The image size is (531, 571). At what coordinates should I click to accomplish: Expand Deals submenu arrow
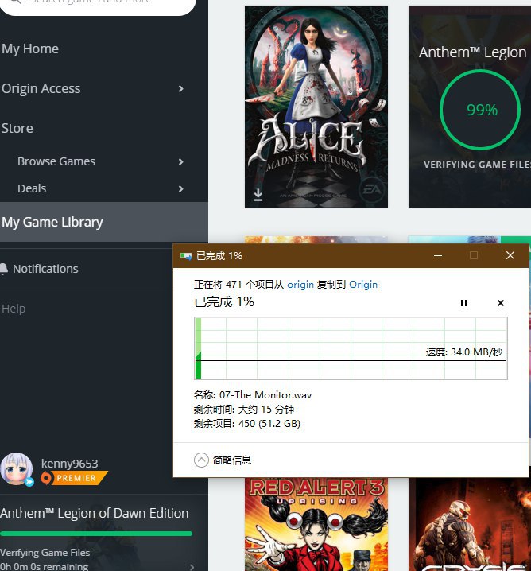tap(181, 188)
